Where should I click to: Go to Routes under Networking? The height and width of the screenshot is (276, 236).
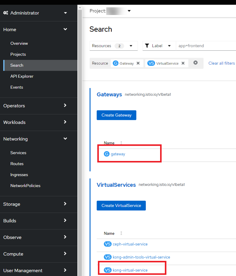(17, 164)
